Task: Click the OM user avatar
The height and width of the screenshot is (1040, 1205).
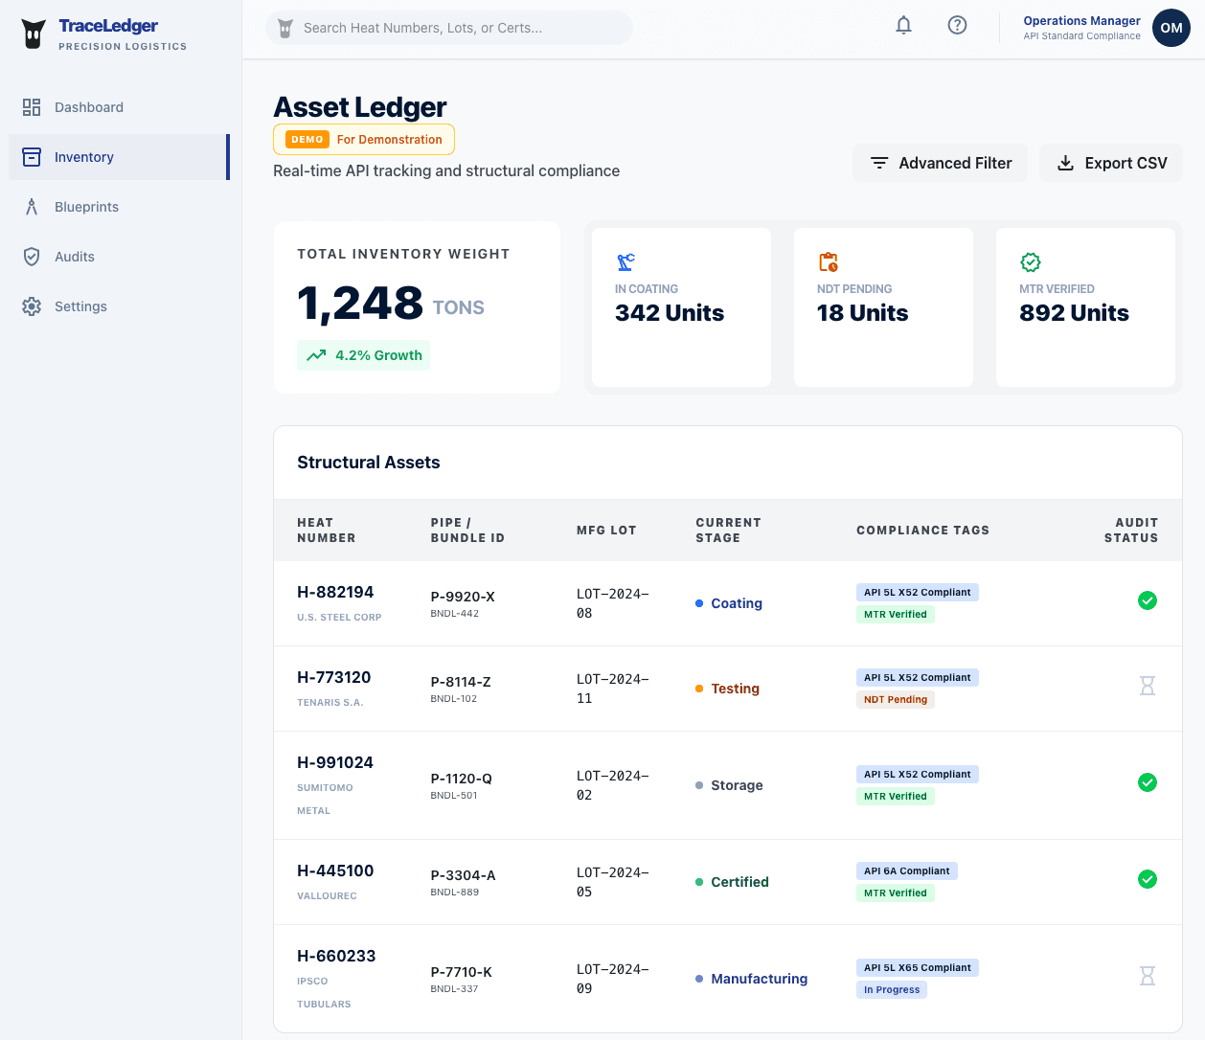Action: 1171,28
